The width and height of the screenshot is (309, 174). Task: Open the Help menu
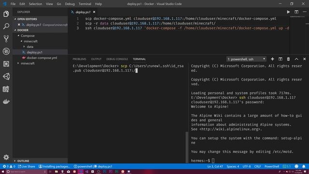click(x=98, y=4)
